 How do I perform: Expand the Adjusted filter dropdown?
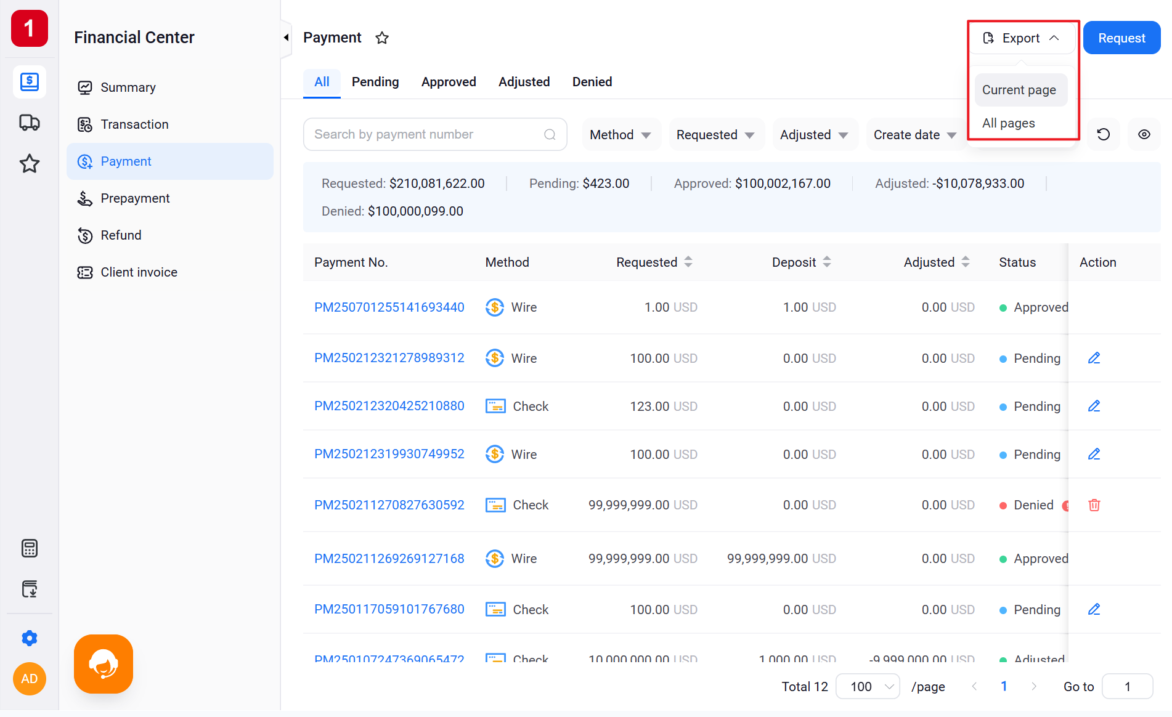tap(815, 134)
